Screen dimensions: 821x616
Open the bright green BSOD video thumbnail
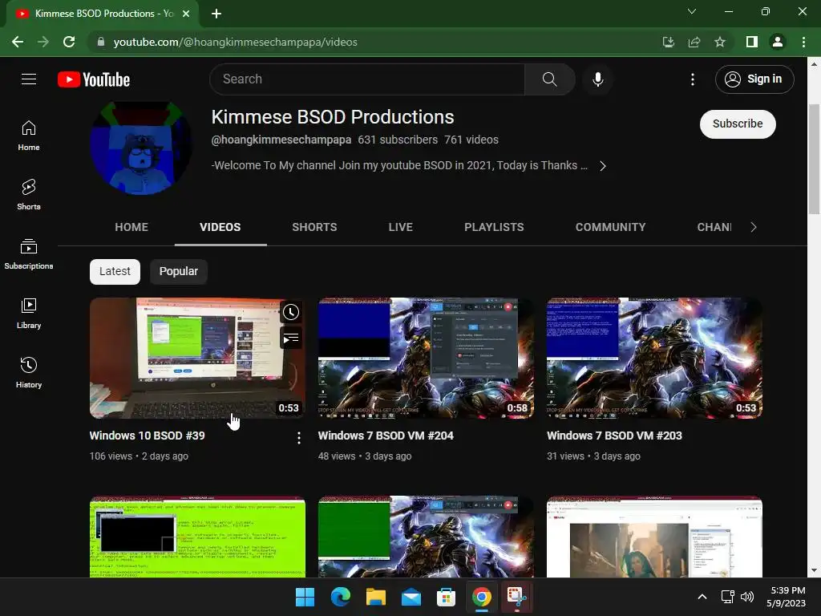click(x=197, y=537)
